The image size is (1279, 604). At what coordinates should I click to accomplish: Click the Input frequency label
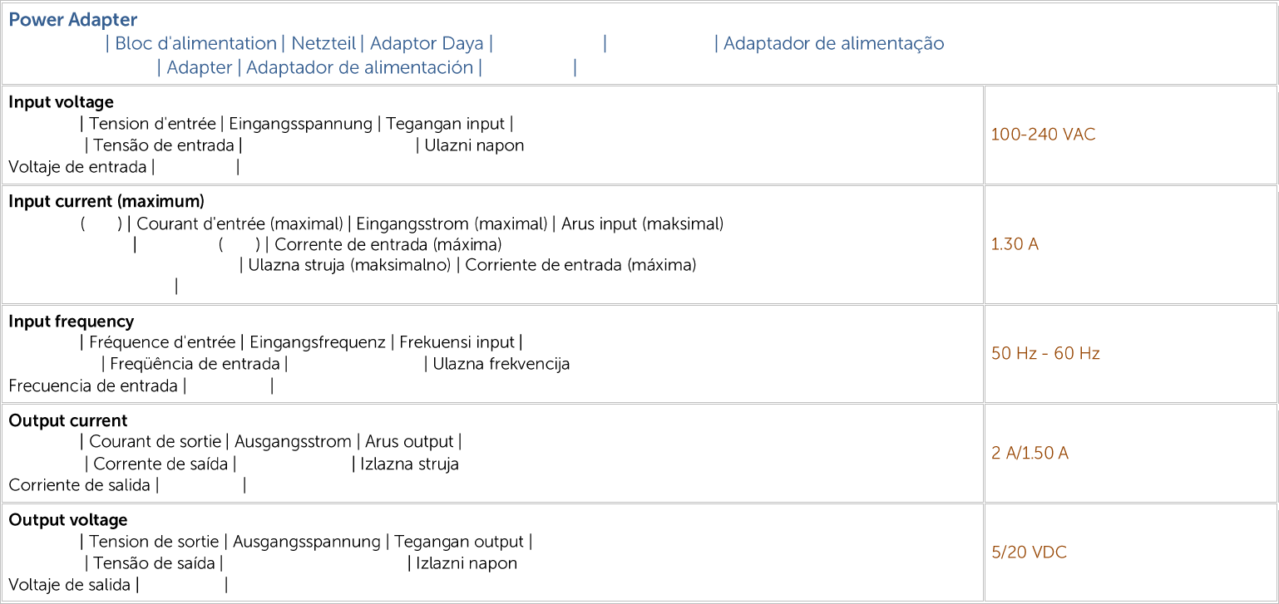[x=71, y=322]
